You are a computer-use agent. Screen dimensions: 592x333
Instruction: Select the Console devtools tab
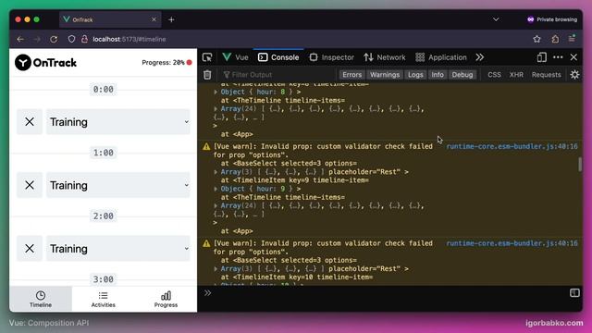coord(278,57)
